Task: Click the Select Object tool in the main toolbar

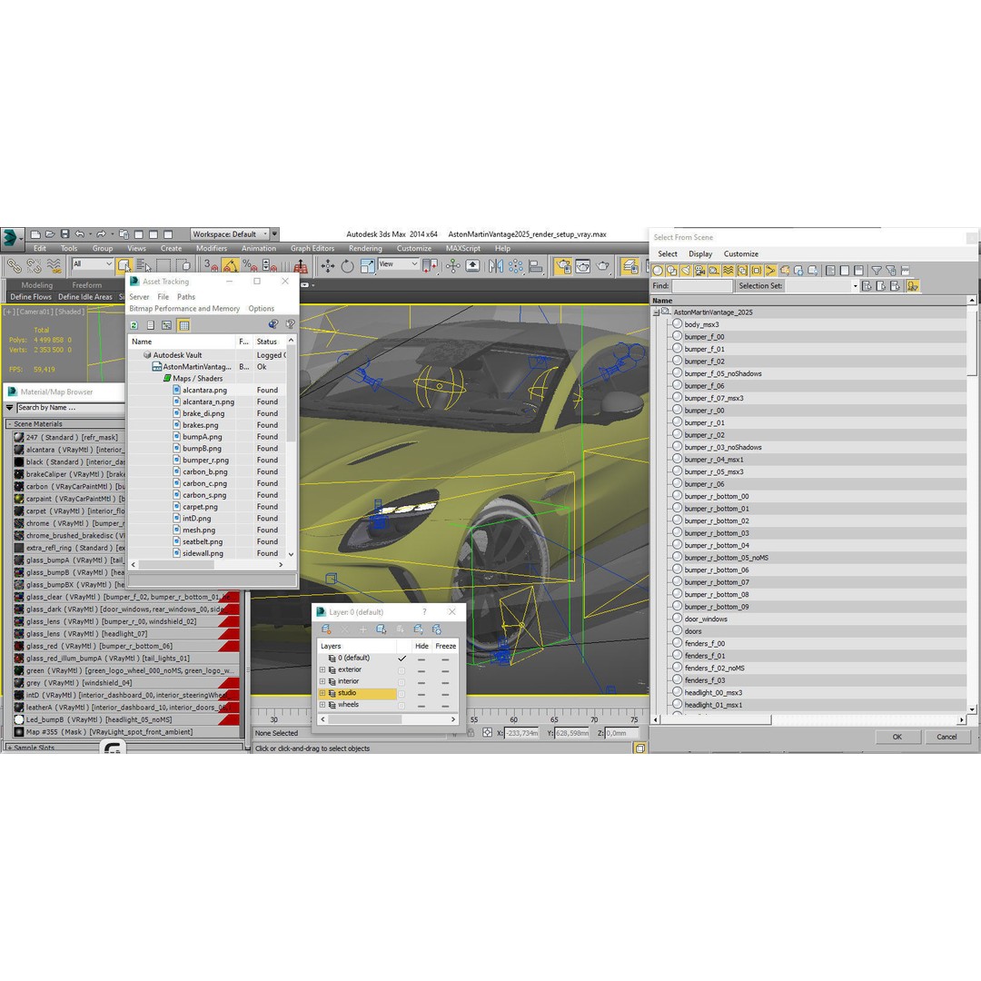Action: 124,266
